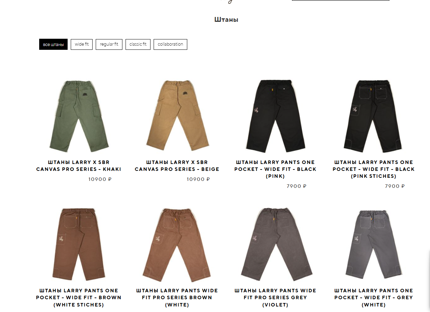View Pro Series grey violet pants photo
This screenshot has height=312, width=430.
point(275,244)
